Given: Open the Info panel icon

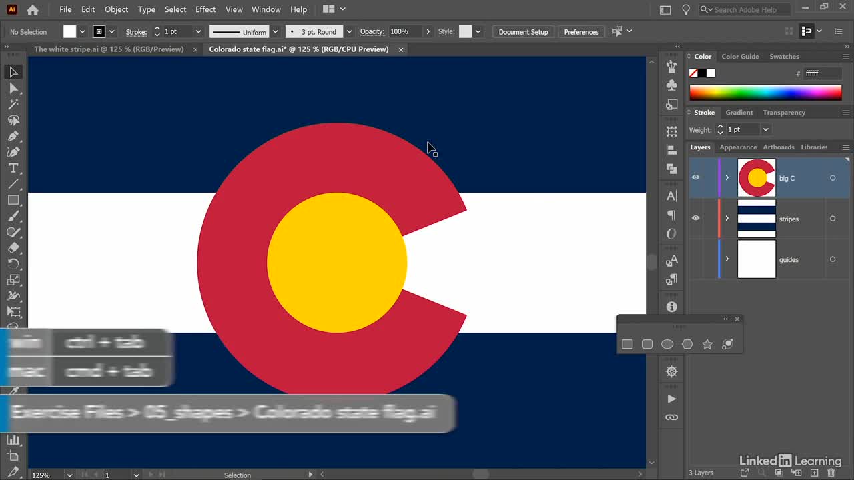Looking at the screenshot, I should pos(671,307).
